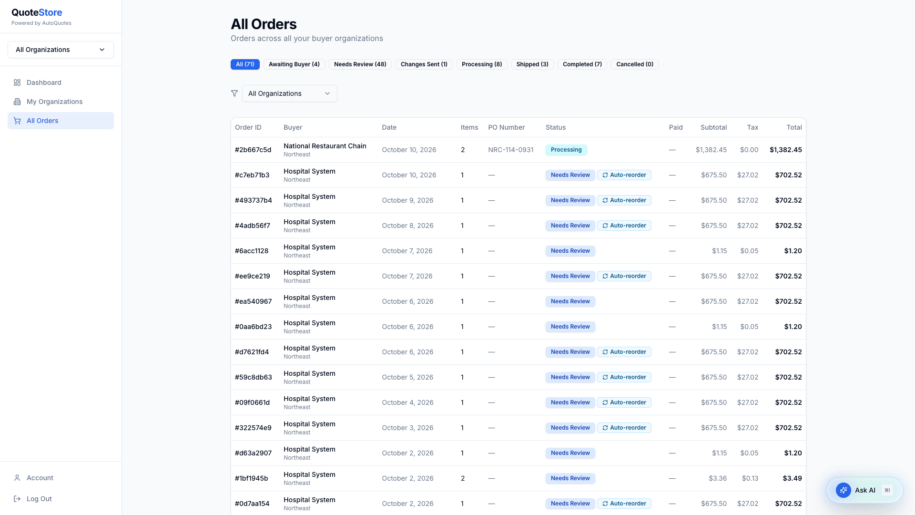Image resolution: width=915 pixels, height=515 pixels.
Task: Click Auto-reorder badge on order #322574e9
Action: coord(624,428)
